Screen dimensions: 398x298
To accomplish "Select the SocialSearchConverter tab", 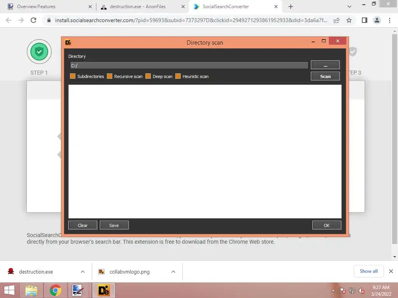I will tap(235, 7).
